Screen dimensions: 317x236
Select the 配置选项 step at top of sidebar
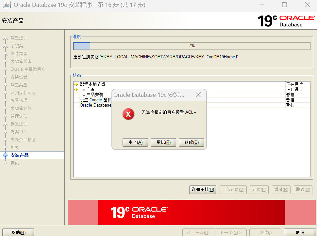(x=19, y=38)
